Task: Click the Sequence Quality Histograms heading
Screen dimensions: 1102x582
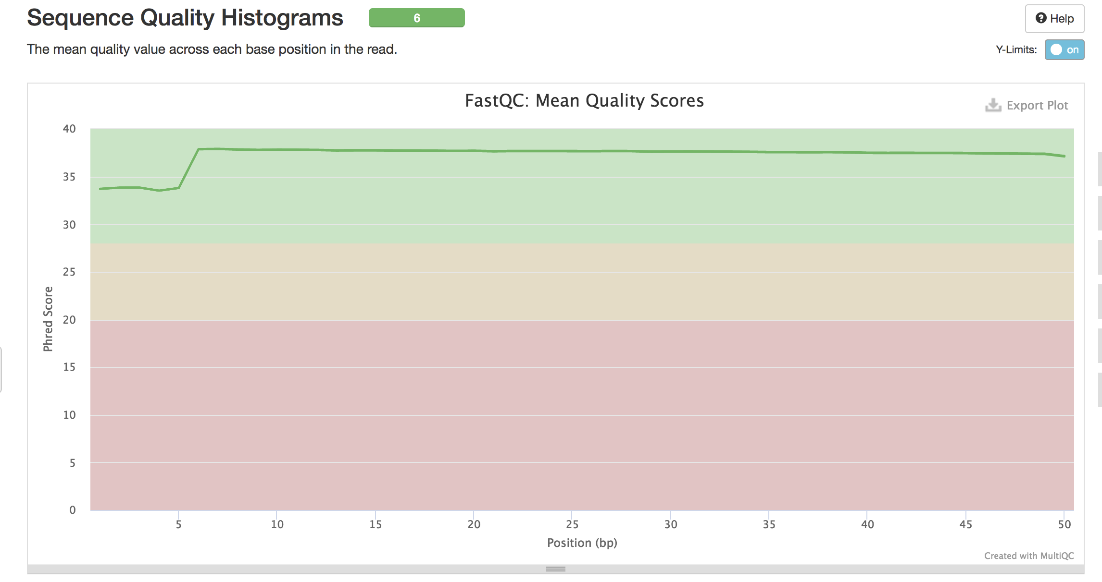Action: coord(185,18)
